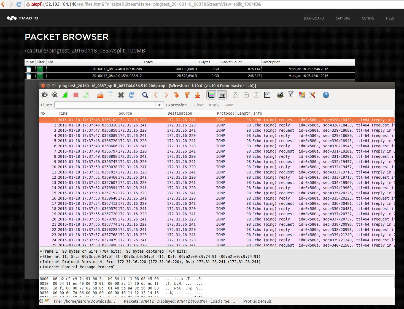The image size is (404, 309).
Task: Stop the running capture
Action: click(x=76, y=95)
